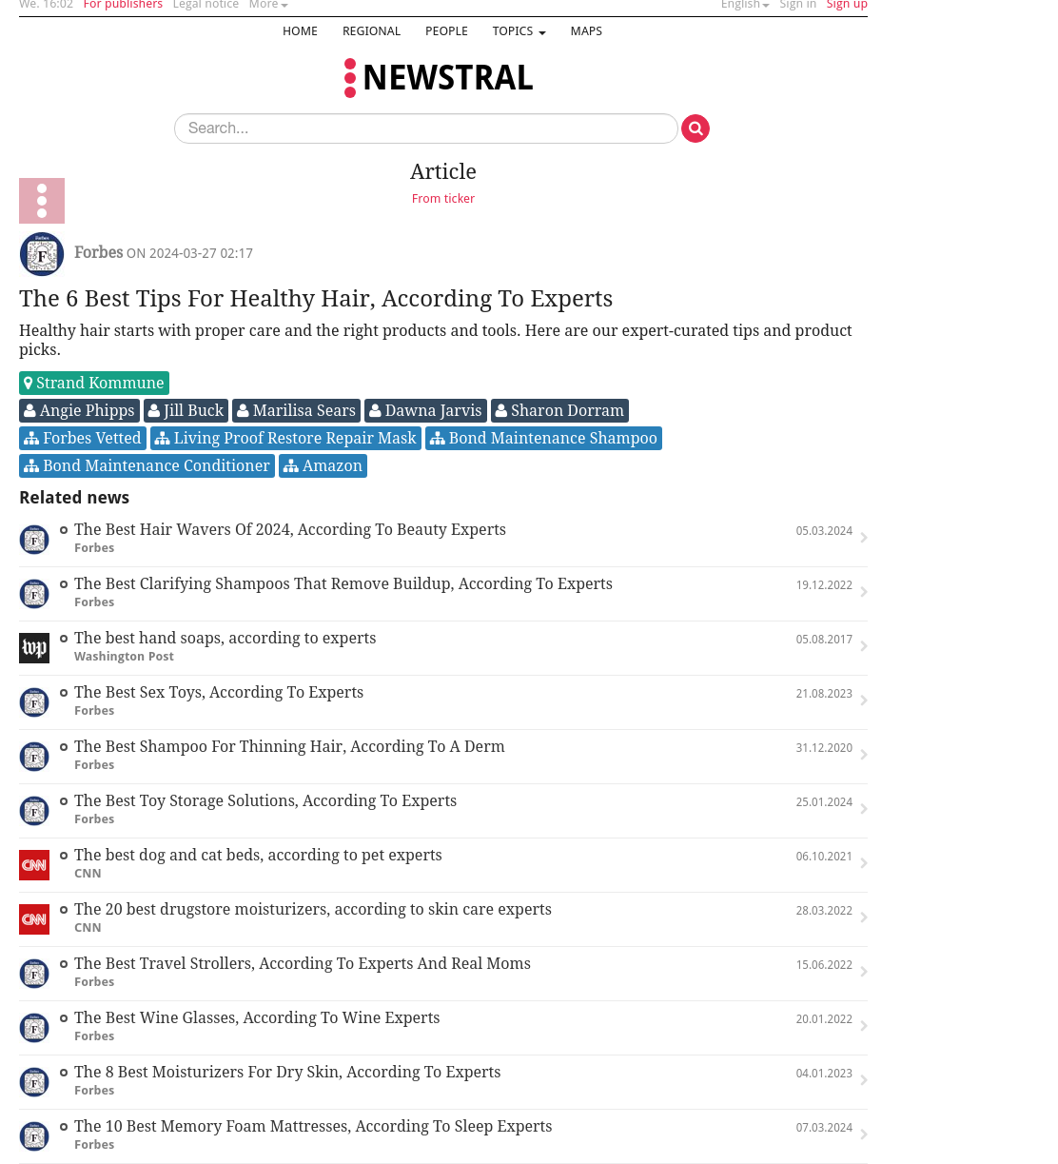
Task: Select the Amazon topic tag
Action: click(323, 465)
